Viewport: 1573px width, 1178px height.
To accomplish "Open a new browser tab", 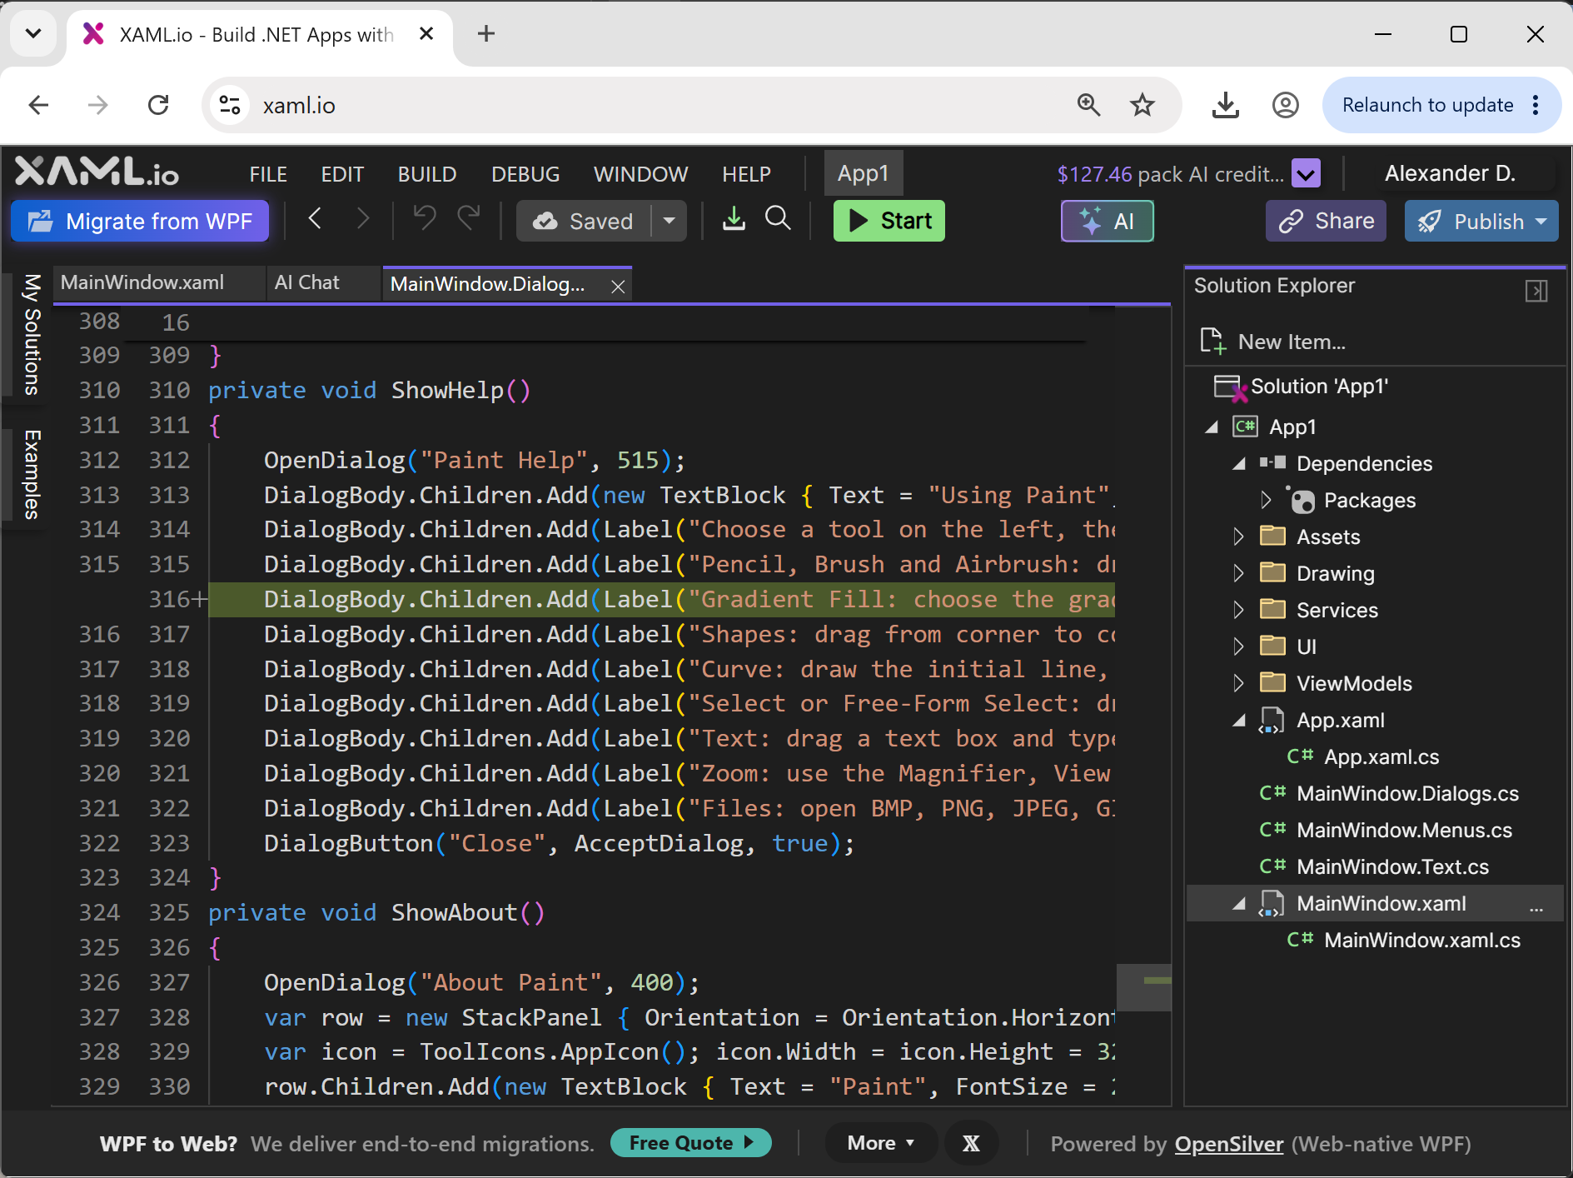I will pyautogui.click(x=486, y=33).
